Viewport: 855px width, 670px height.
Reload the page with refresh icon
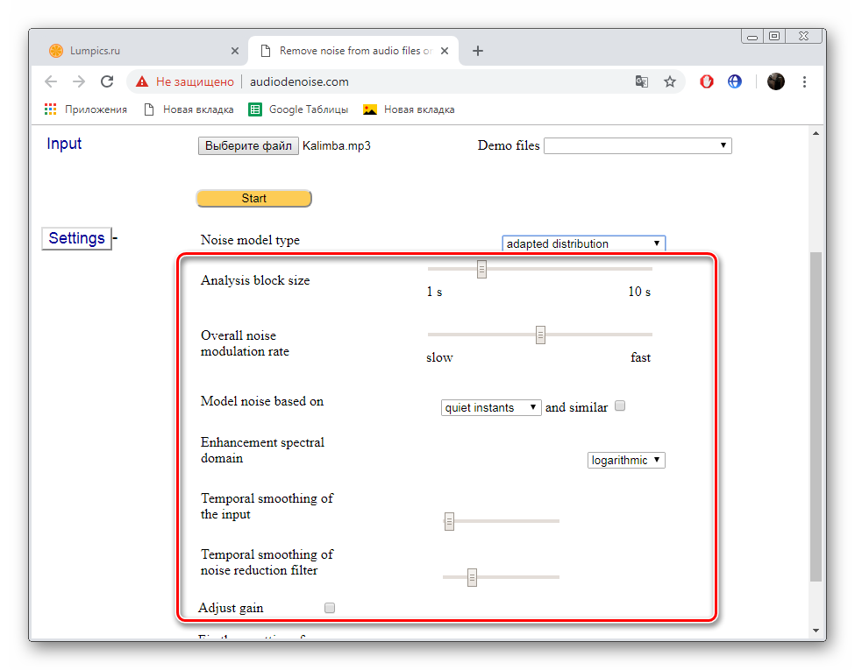tap(107, 81)
